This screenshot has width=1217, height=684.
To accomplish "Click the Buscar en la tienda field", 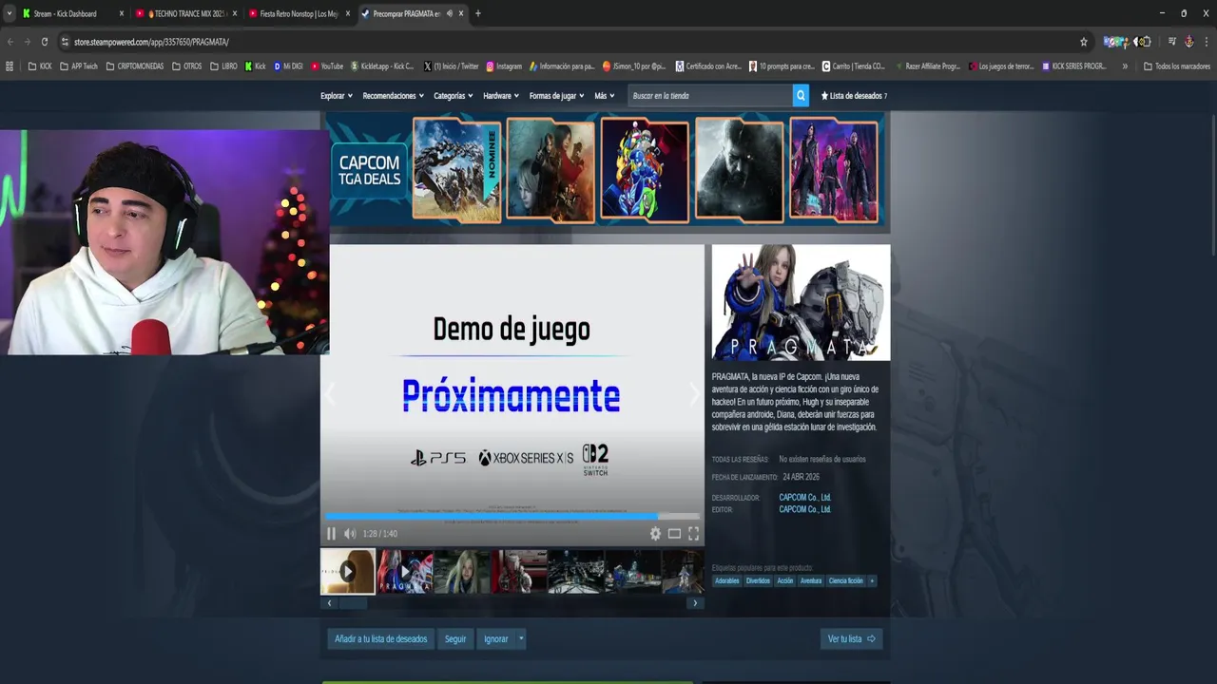I will pos(710,96).
